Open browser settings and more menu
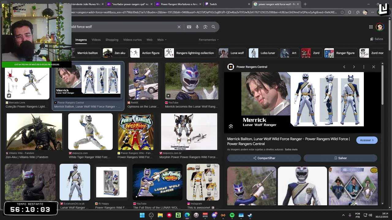This screenshot has width=392, height=220. tap(372, 12)
